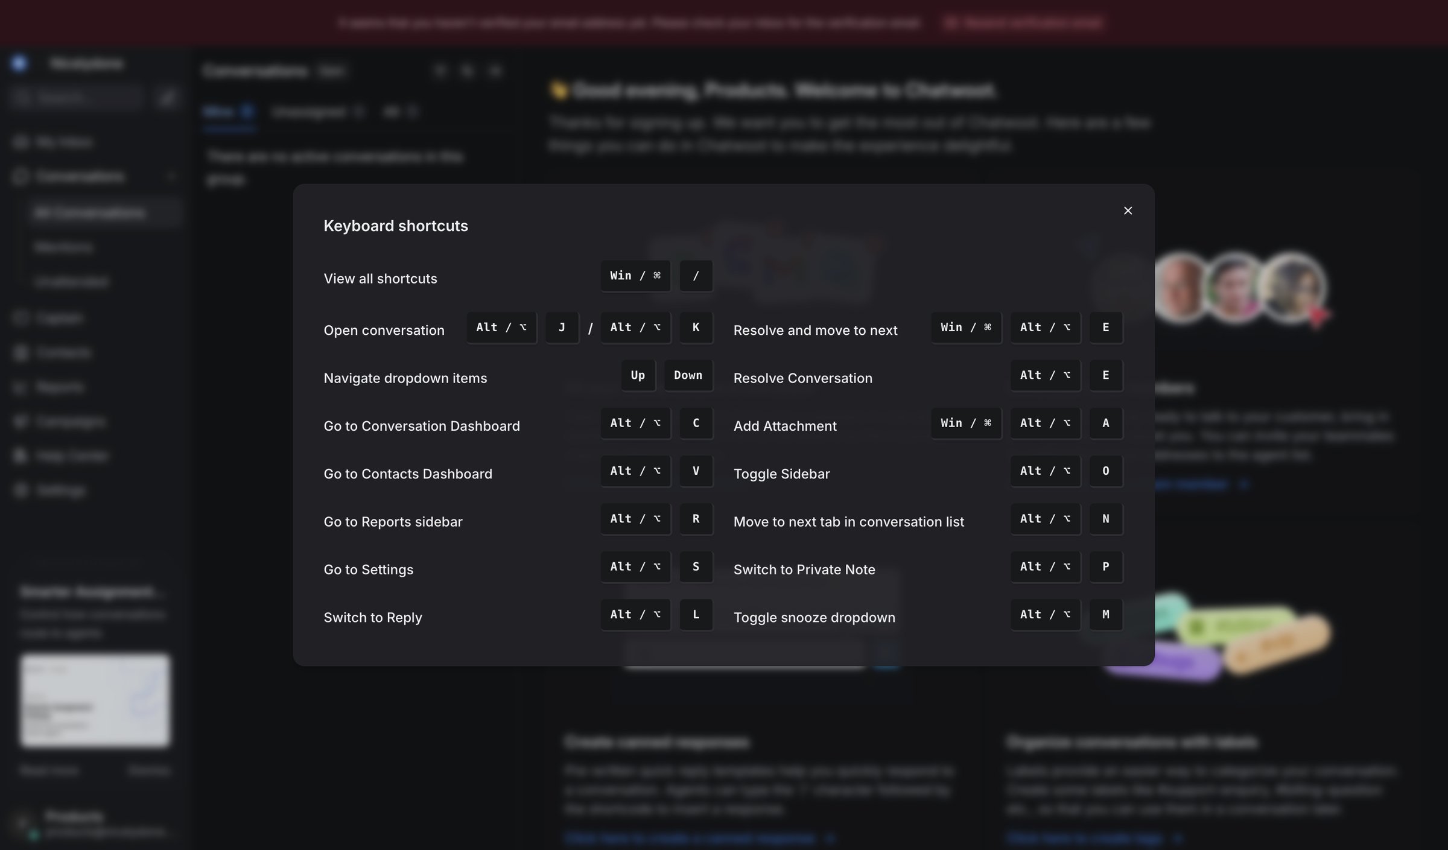Click the Down key badge

point(688,375)
